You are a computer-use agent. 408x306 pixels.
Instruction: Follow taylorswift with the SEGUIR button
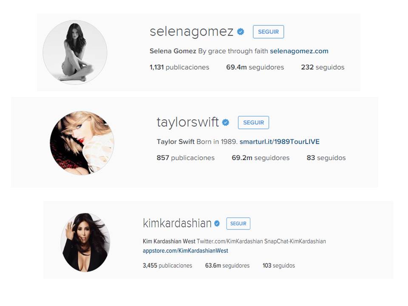253,122
